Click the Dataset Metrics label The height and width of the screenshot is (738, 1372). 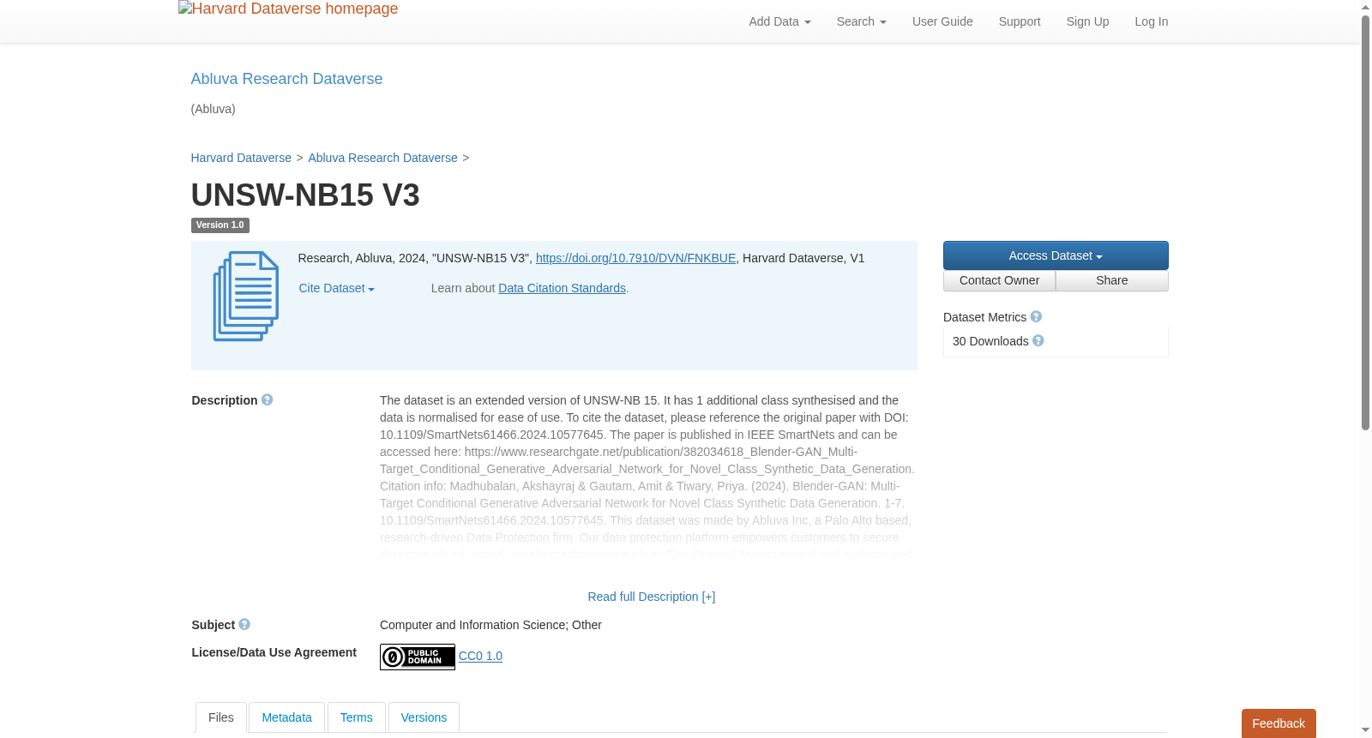(x=984, y=317)
